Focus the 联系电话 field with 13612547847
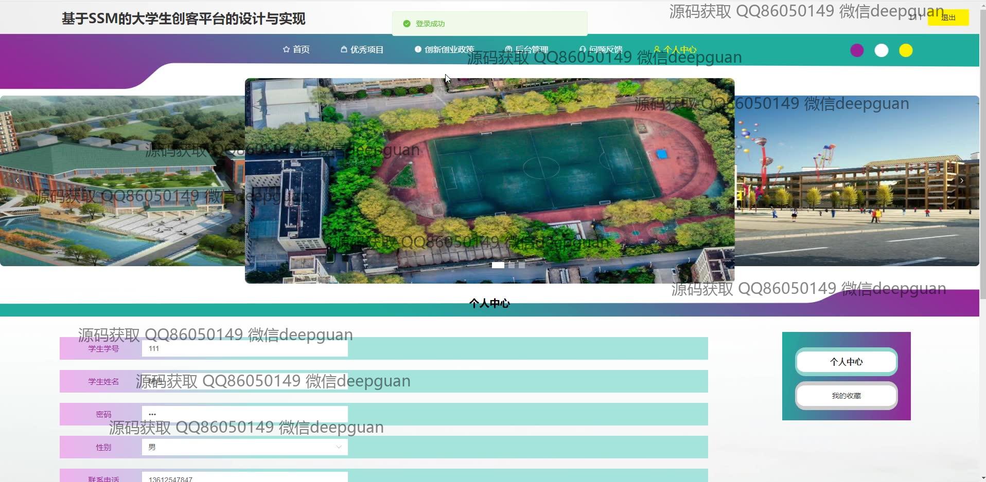 [x=245, y=478]
